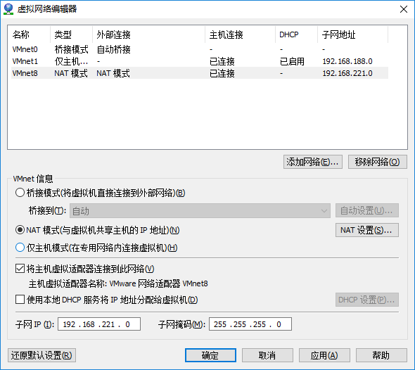This screenshot has width=415, height=370.
Task: Click the 主机连接 column header
Action: (x=240, y=34)
